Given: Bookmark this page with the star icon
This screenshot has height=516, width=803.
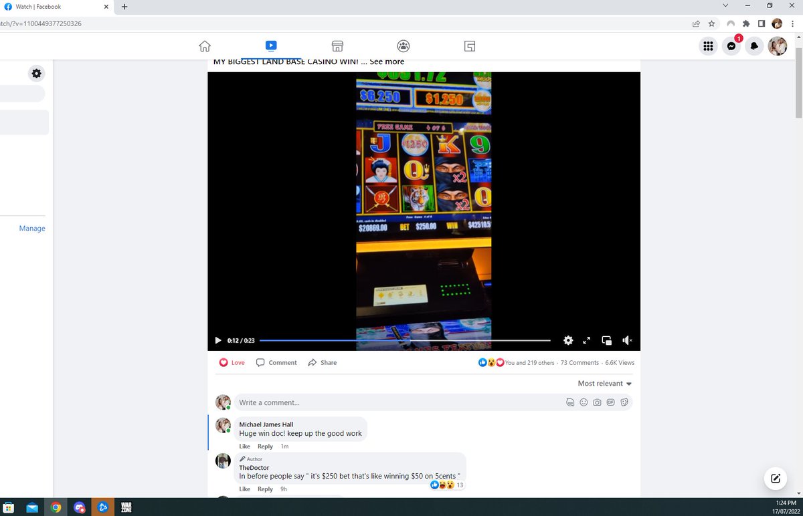Looking at the screenshot, I should (712, 23).
